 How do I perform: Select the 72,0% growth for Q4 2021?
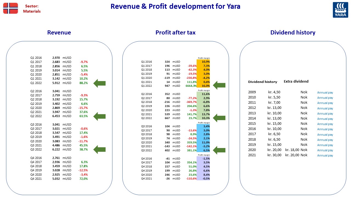[x=84, y=179]
